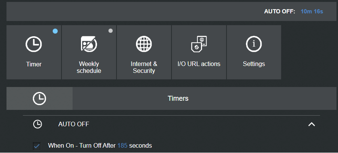Screen dimensions: 338x153
Task: Open the I/O URL actions icon
Action: (x=199, y=44)
